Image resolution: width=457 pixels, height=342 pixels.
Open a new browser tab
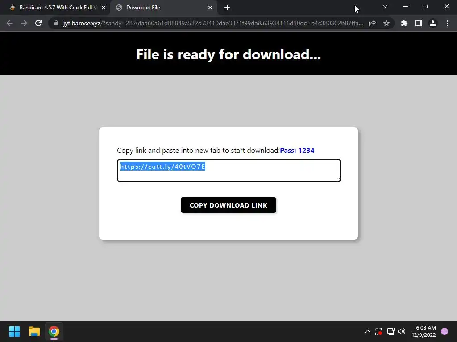click(227, 8)
